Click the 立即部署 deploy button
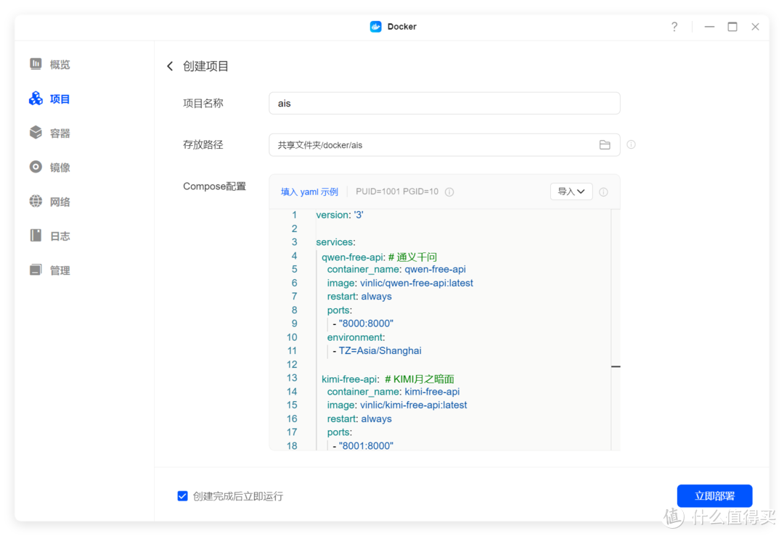The image size is (784, 536). 714,495
